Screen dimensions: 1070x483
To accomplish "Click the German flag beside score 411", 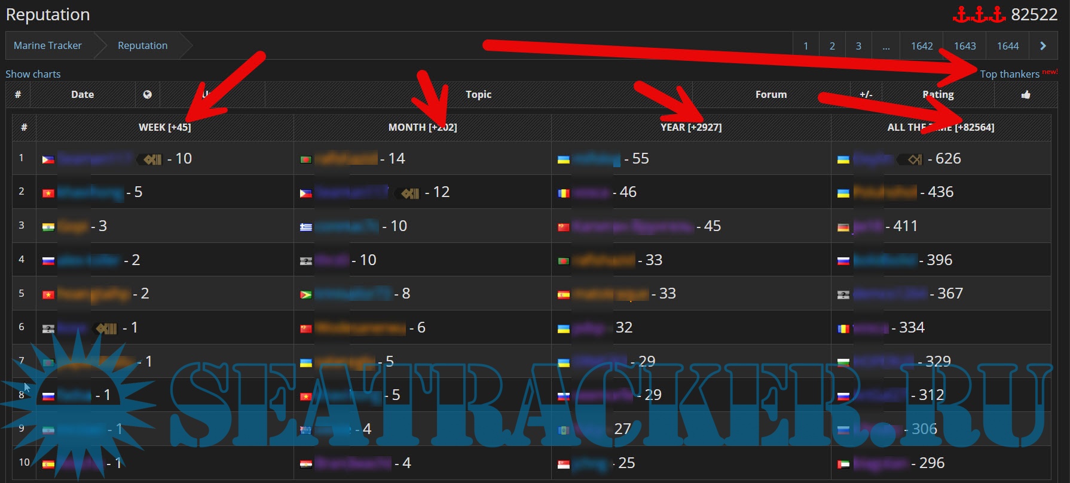I will point(843,227).
